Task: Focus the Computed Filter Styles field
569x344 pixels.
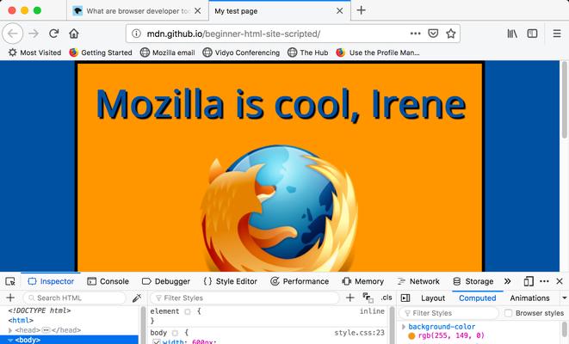Action: coord(448,313)
